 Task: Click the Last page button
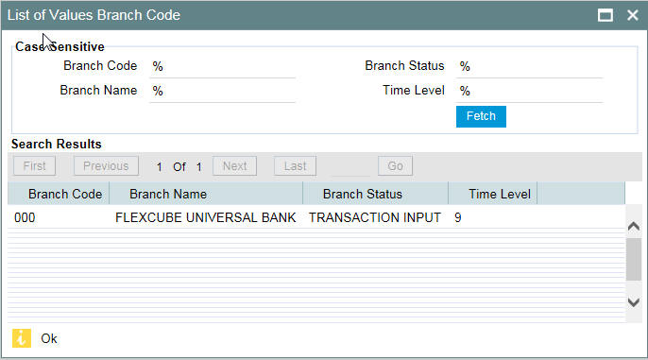tap(295, 166)
